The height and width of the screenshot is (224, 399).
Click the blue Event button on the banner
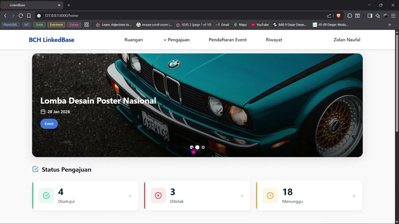click(x=49, y=124)
